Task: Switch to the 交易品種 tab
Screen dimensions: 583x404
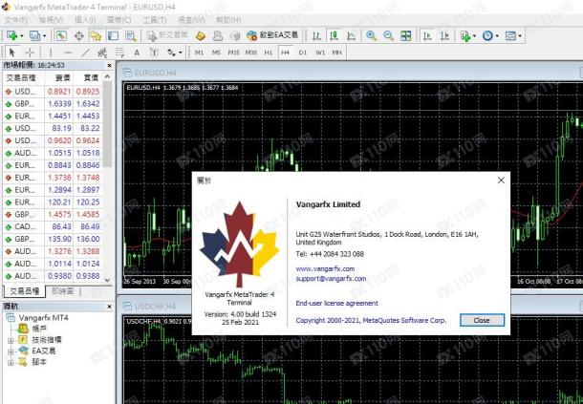Action: 25,291
